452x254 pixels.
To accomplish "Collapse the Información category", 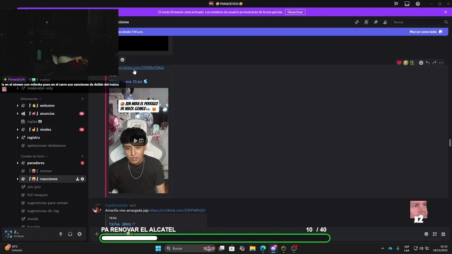I will (x=31, y=99).
